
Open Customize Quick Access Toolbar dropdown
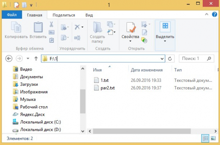[31, 5]
